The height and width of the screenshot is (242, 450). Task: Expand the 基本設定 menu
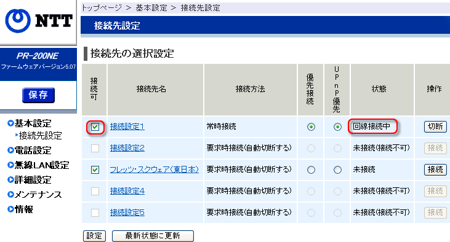(33, 123)
